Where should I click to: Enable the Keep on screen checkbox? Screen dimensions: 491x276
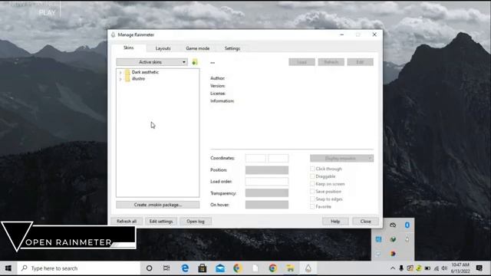(312, 184)
